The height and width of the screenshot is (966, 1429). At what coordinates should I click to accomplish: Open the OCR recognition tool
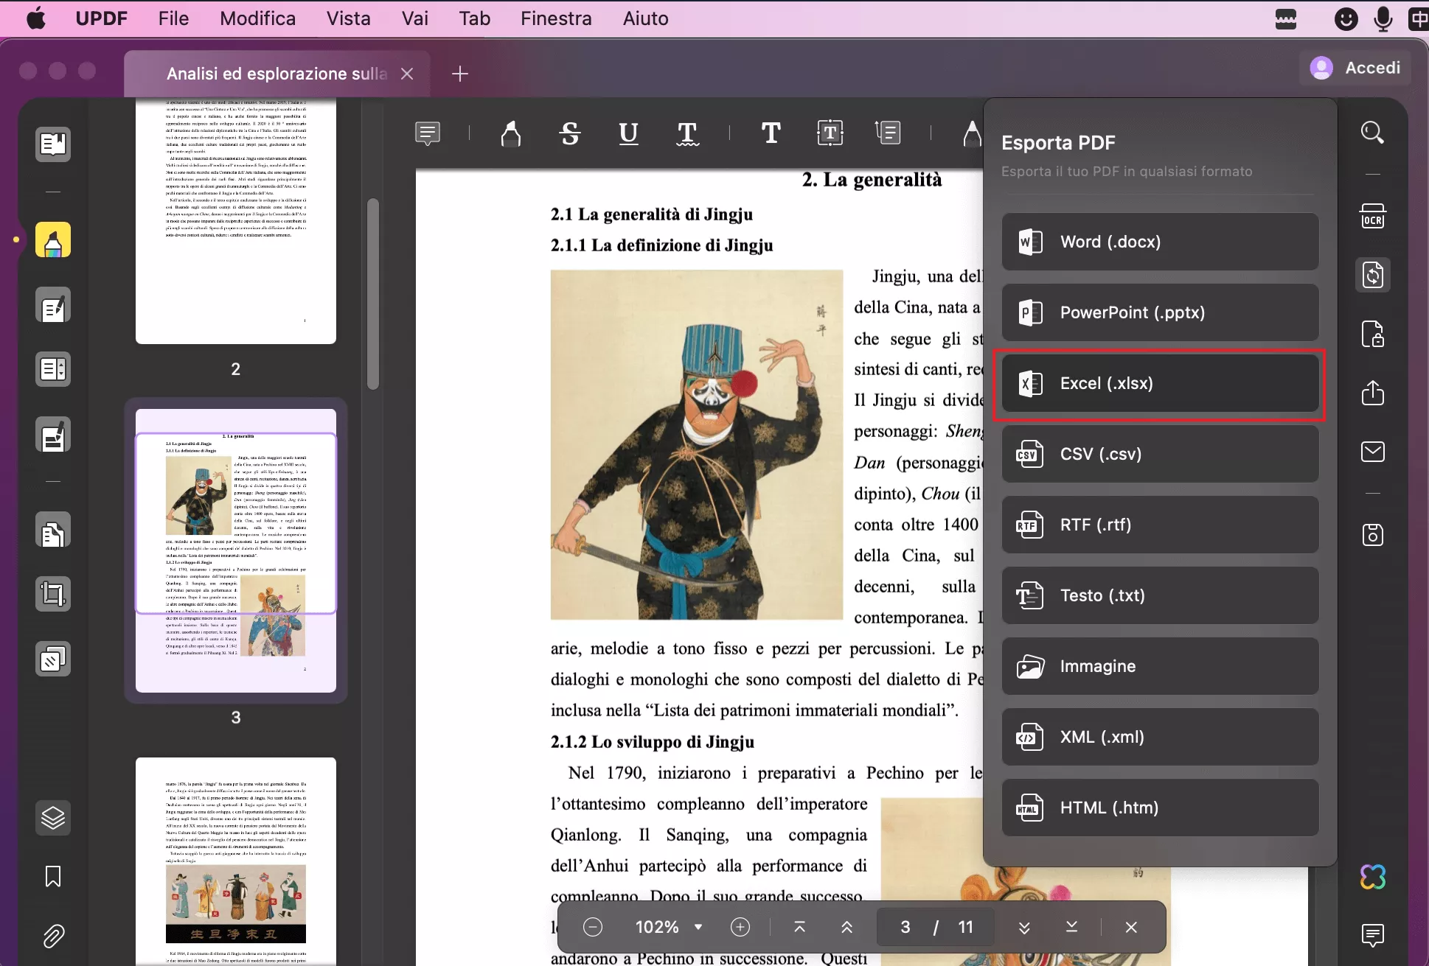click(1372, 217)
